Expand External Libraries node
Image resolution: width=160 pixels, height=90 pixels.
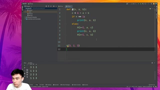point(24,17)
